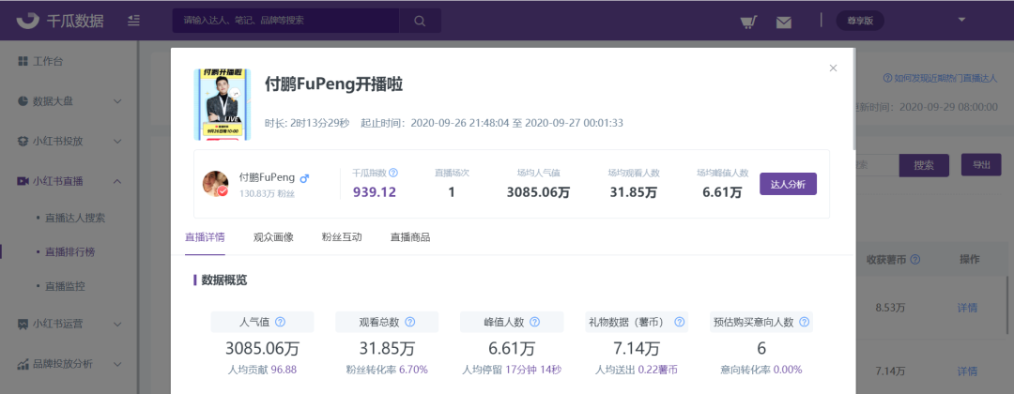Image resolution: width=1014 pixels, height=394 pixels.
Task: Toggle the sidebar collapse menu icon
Action: point(134,21)
